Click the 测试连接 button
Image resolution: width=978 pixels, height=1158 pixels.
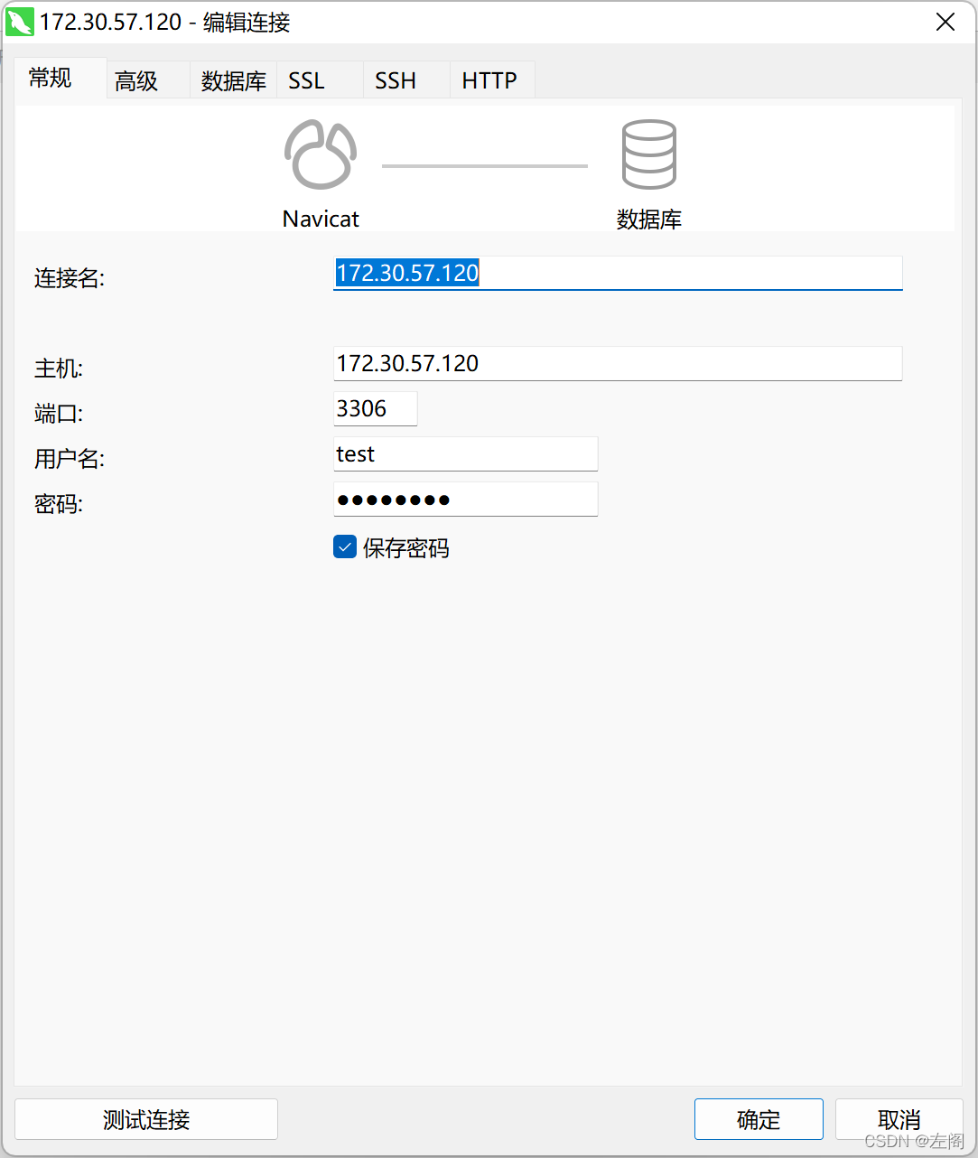pos(145,1119)
